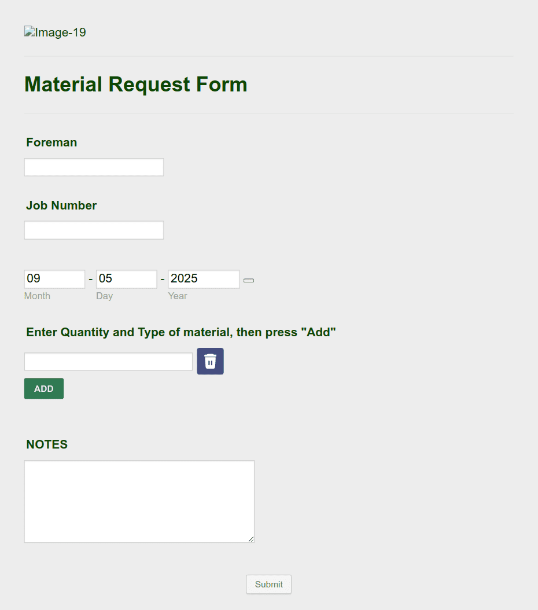538x610 pixels.
Task: Click the Enter Quantity instruction text
Action: point(180,332)
